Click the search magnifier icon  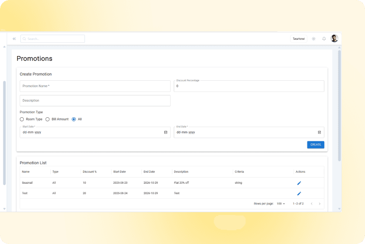click(x=24, y=39)
